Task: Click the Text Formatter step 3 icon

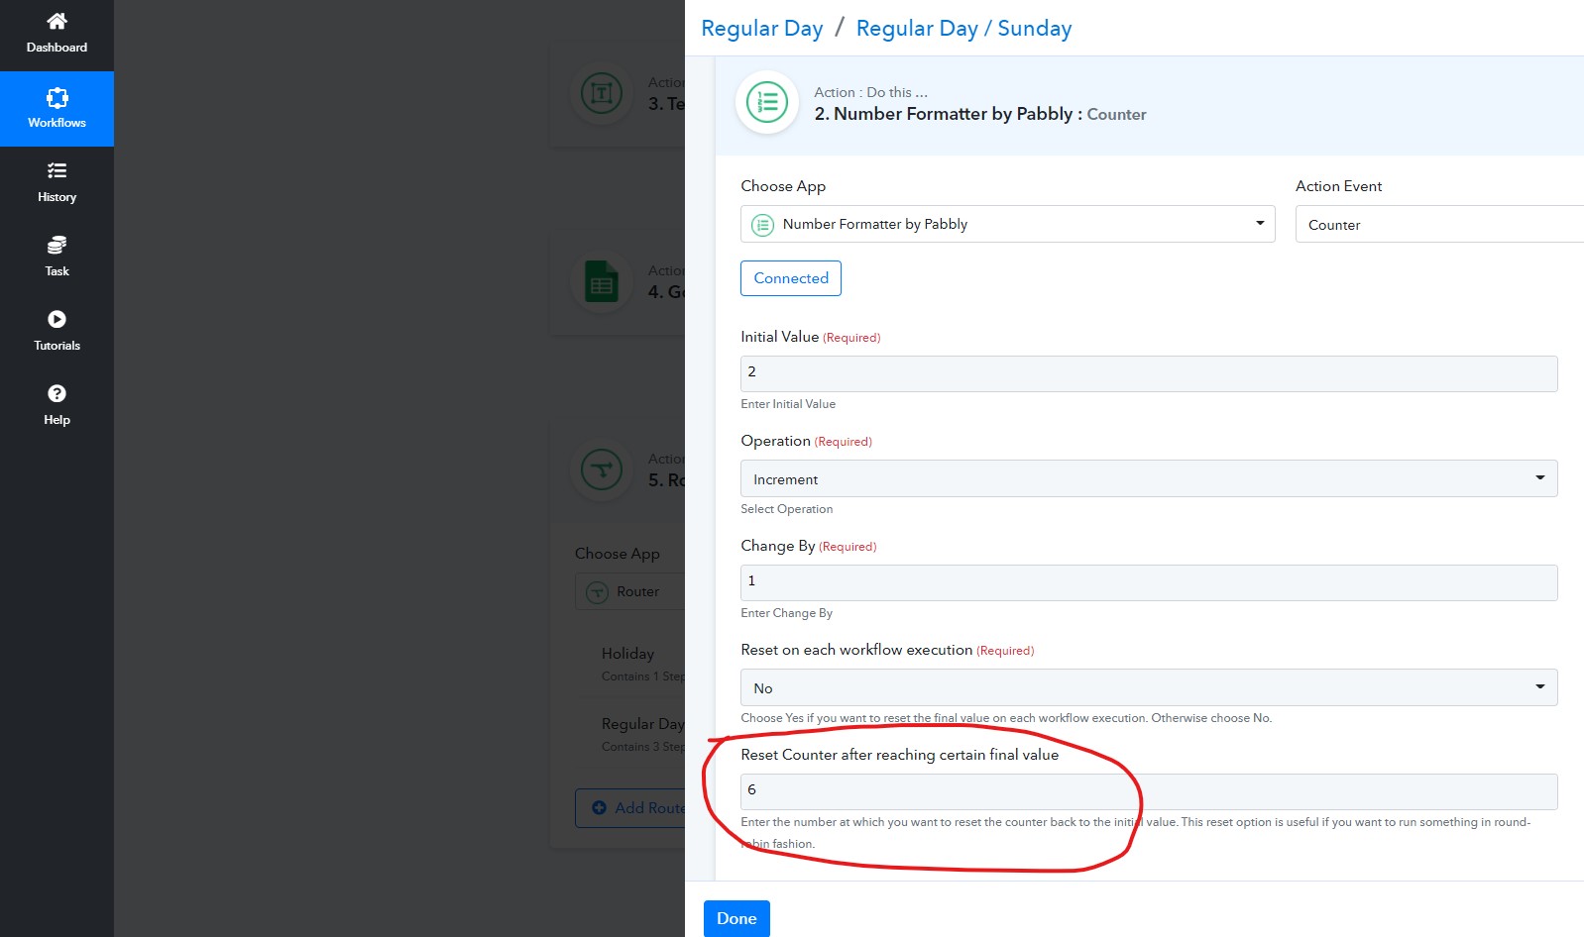Action: coord(602,94)
